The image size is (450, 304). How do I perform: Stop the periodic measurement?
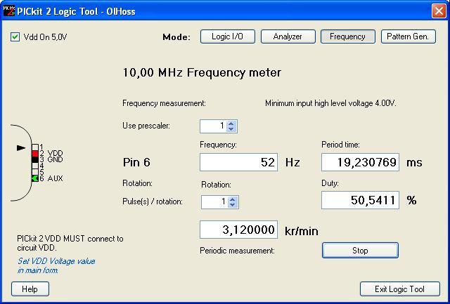360,251
